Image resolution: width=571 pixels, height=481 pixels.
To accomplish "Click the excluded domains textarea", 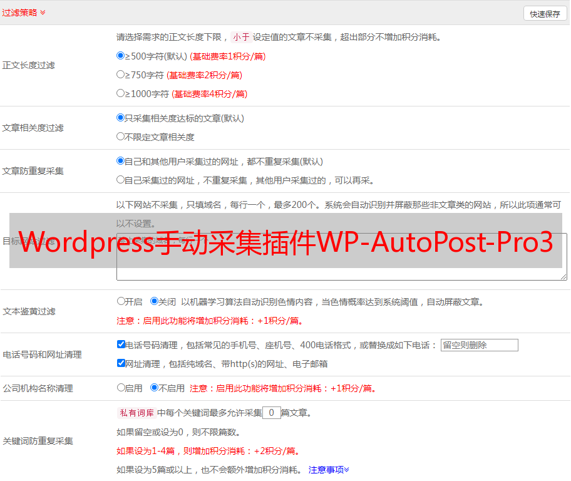I will pos(342,257).
